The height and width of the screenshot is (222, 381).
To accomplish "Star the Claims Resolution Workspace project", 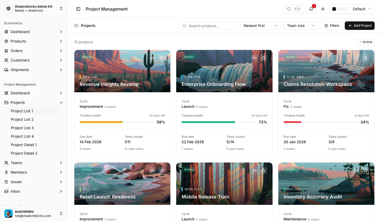I will [365, 58].
